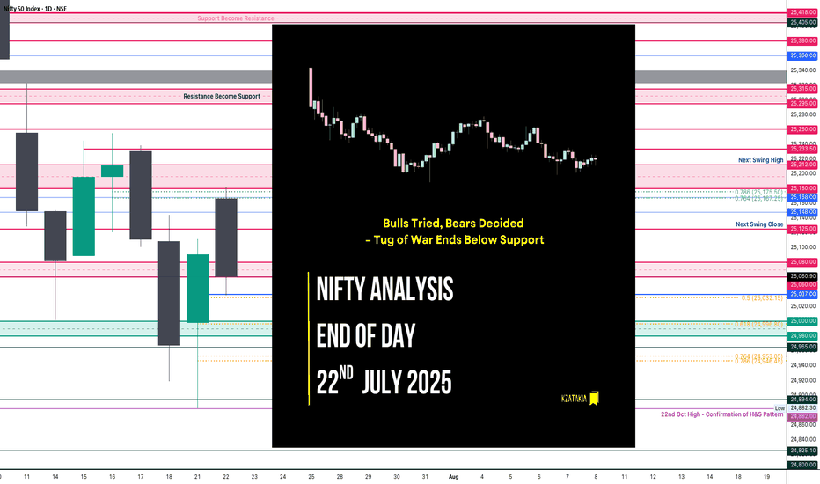Image resolution: width=820 pixels, height=484 pixels.
Task: Click the KZATAKIA yellow bookmark logo icon
Action: (x=594, y=399)
